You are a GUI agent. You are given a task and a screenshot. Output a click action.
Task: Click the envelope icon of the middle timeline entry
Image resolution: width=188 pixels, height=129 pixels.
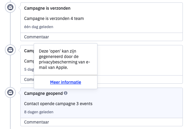10,50
